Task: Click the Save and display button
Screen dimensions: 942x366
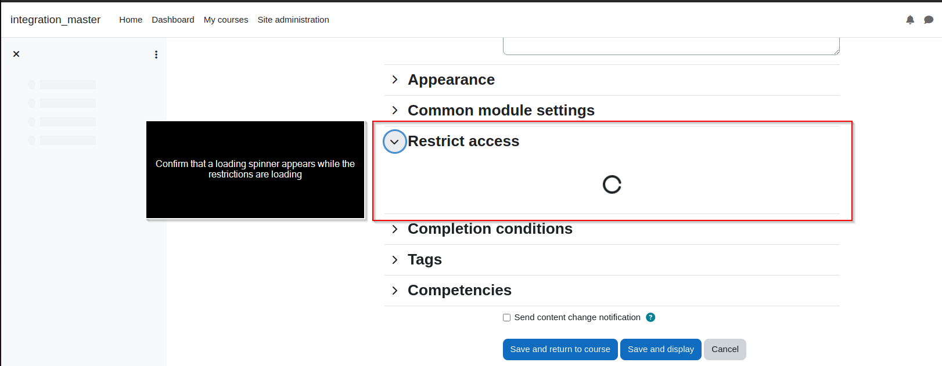Action: point(660,349)
